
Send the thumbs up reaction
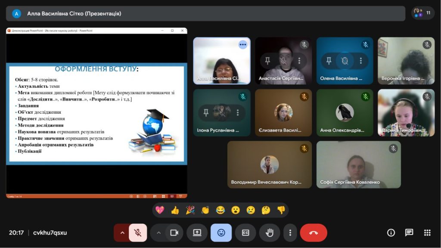(x=175, y=210)
